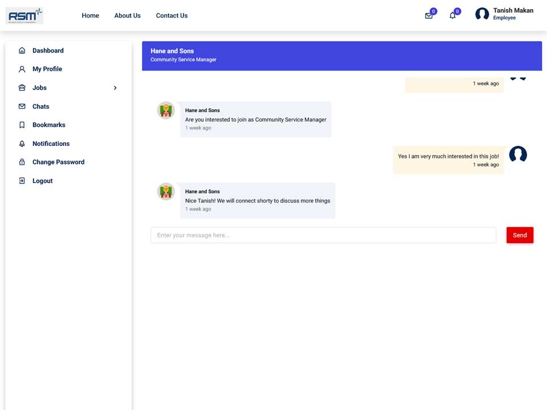Click the My Profile person icon

coord(22,69)
